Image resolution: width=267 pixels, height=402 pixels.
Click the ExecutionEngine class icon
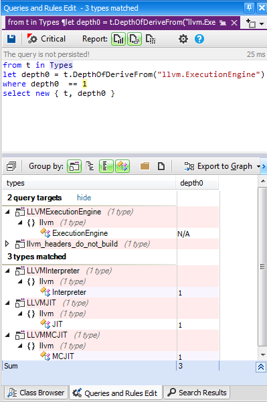click(46, 233)
